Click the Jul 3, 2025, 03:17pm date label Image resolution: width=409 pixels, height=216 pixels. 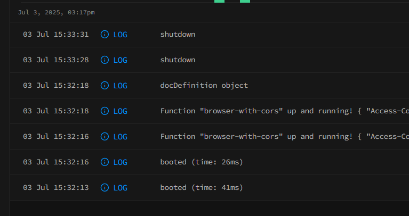coord(57,12)
